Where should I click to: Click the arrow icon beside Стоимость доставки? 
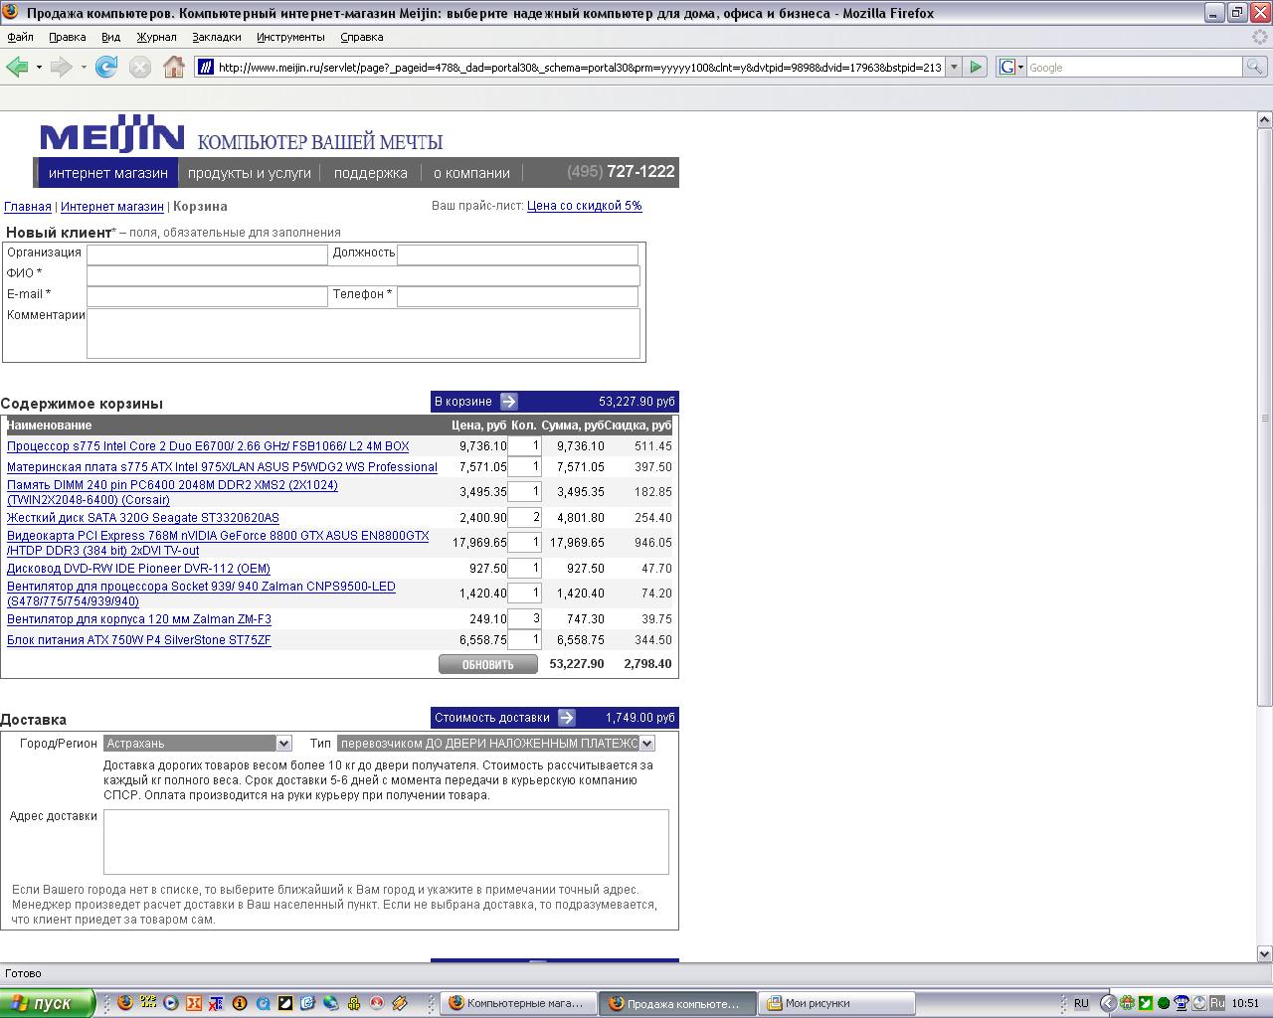pos(567,718)
